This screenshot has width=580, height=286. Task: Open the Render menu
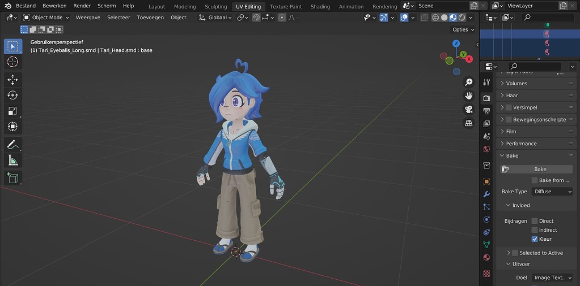click(x=82, y=6)
